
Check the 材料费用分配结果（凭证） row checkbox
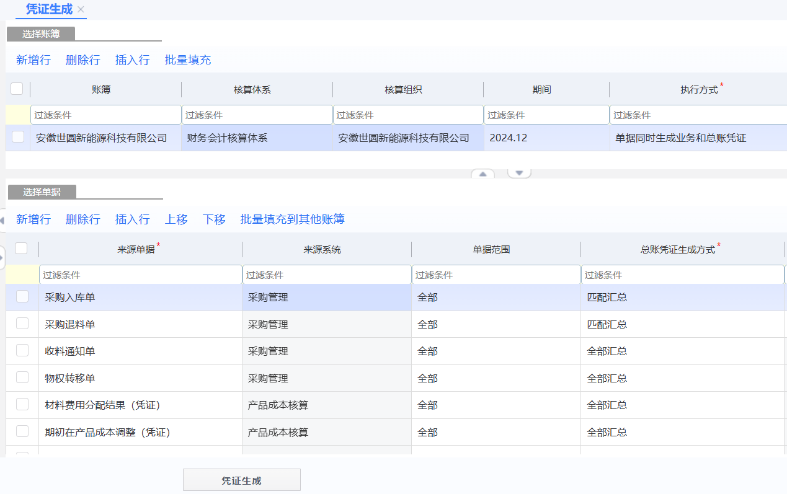[x=22, y=404]
